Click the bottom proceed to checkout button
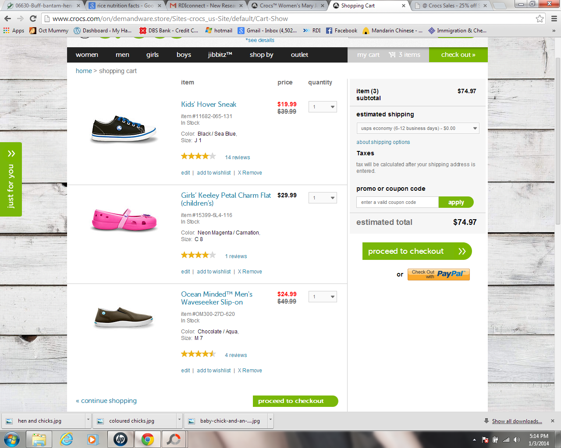 295,401
